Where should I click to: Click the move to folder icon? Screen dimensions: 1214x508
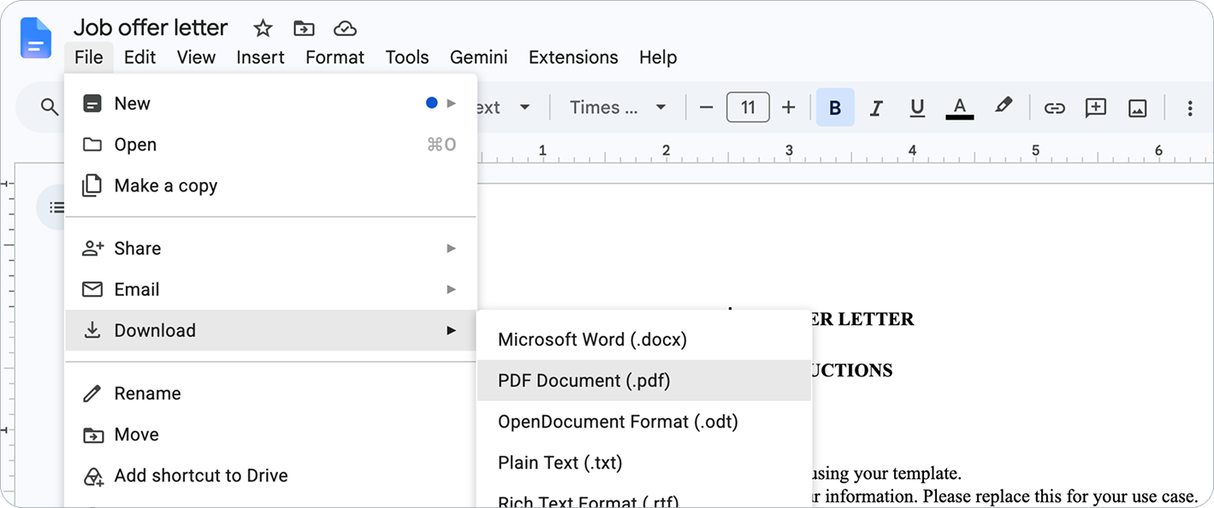(x=304, y=28)
